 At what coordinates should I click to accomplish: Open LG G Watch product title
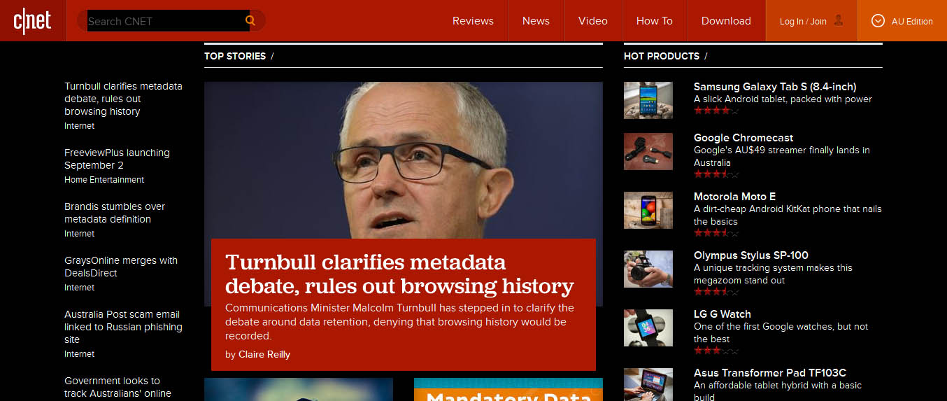(x=722, y=314)
